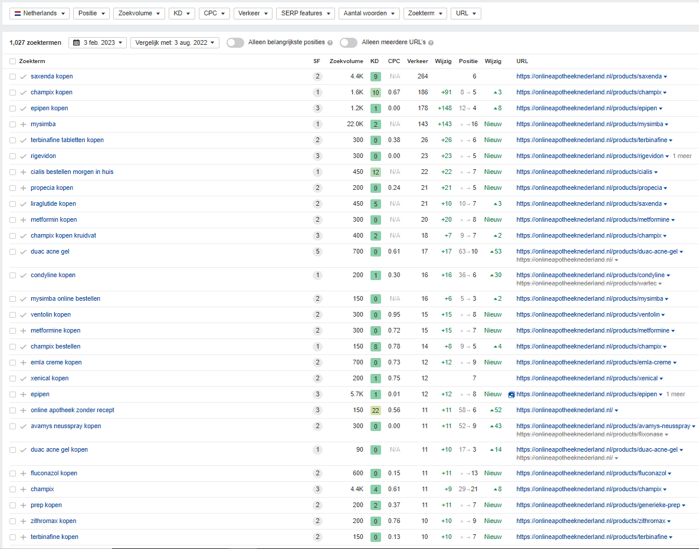Sort by the KD column header
This screenshot has width=699, height=549.
point(375,61)
